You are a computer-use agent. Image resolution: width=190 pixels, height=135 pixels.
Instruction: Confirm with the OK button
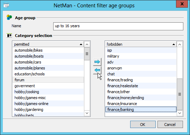coord(143,125)
